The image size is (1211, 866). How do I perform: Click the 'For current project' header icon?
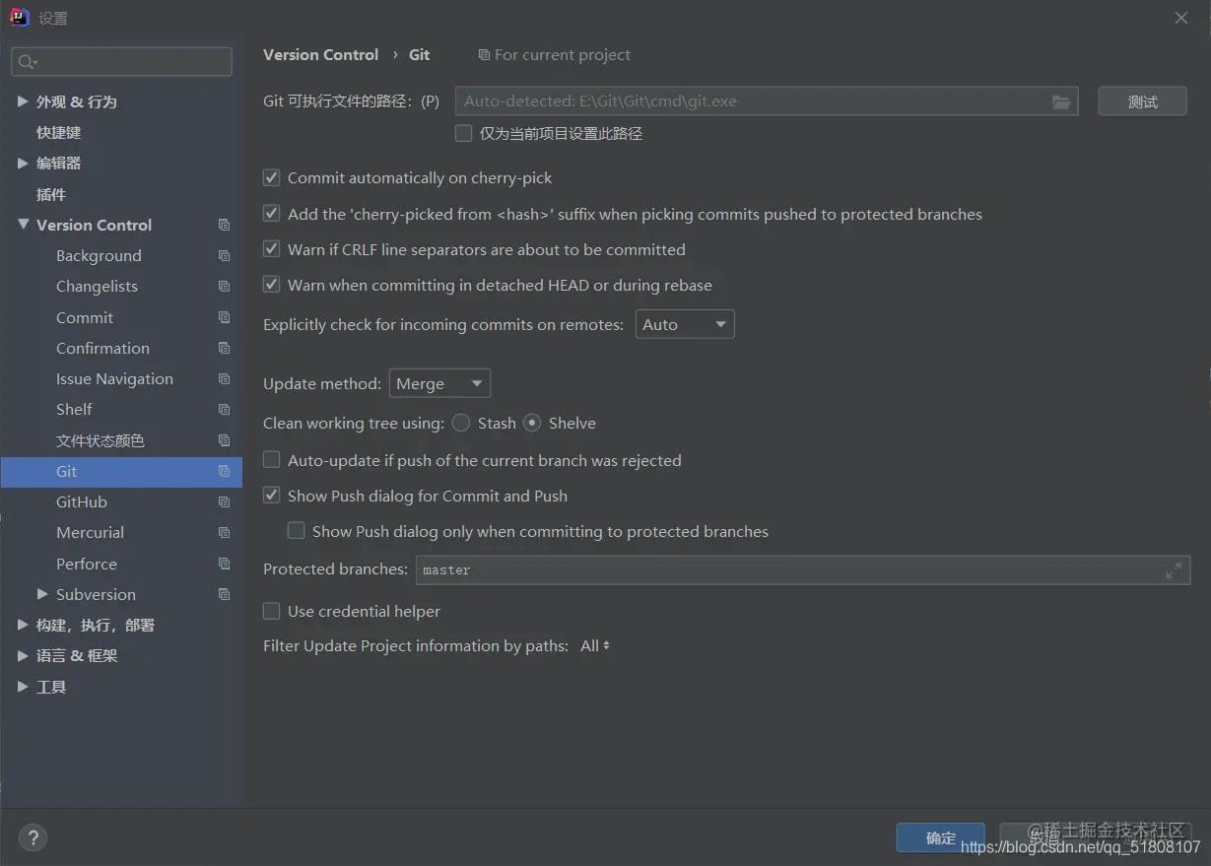[x=483, y=55]
